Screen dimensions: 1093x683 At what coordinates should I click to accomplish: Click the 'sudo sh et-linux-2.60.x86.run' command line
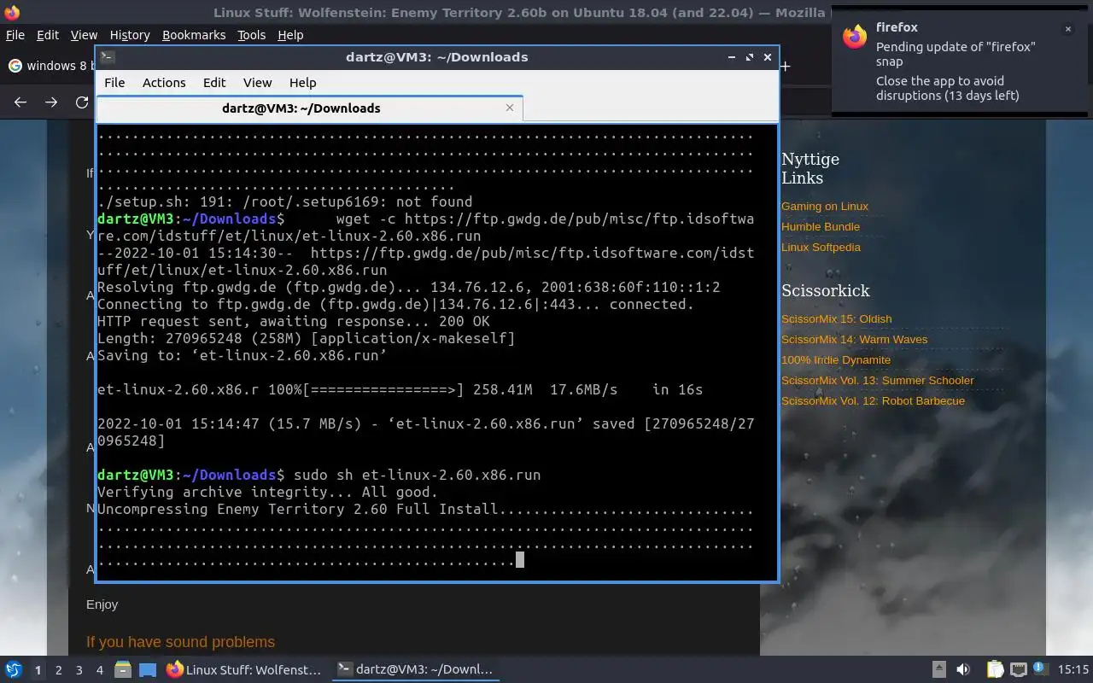417,476
